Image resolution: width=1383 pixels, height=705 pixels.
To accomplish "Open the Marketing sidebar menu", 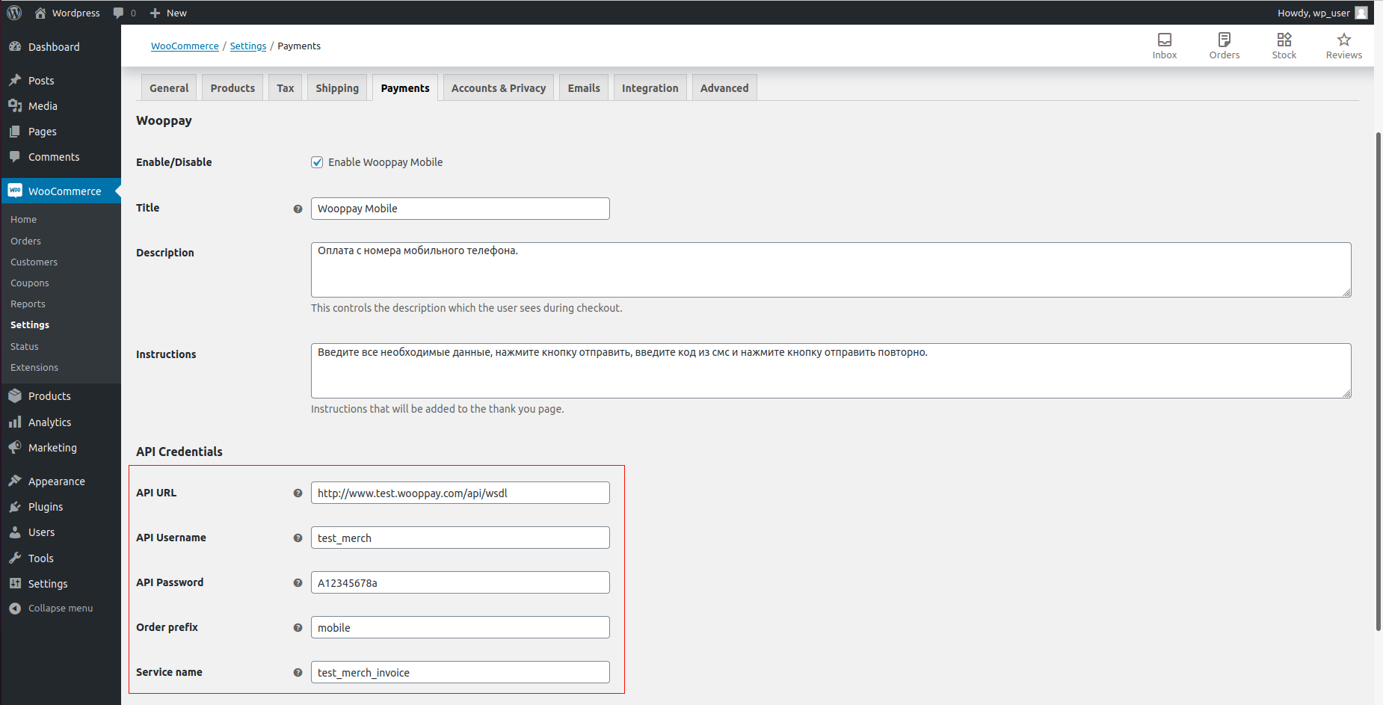I will click(61, 448).
